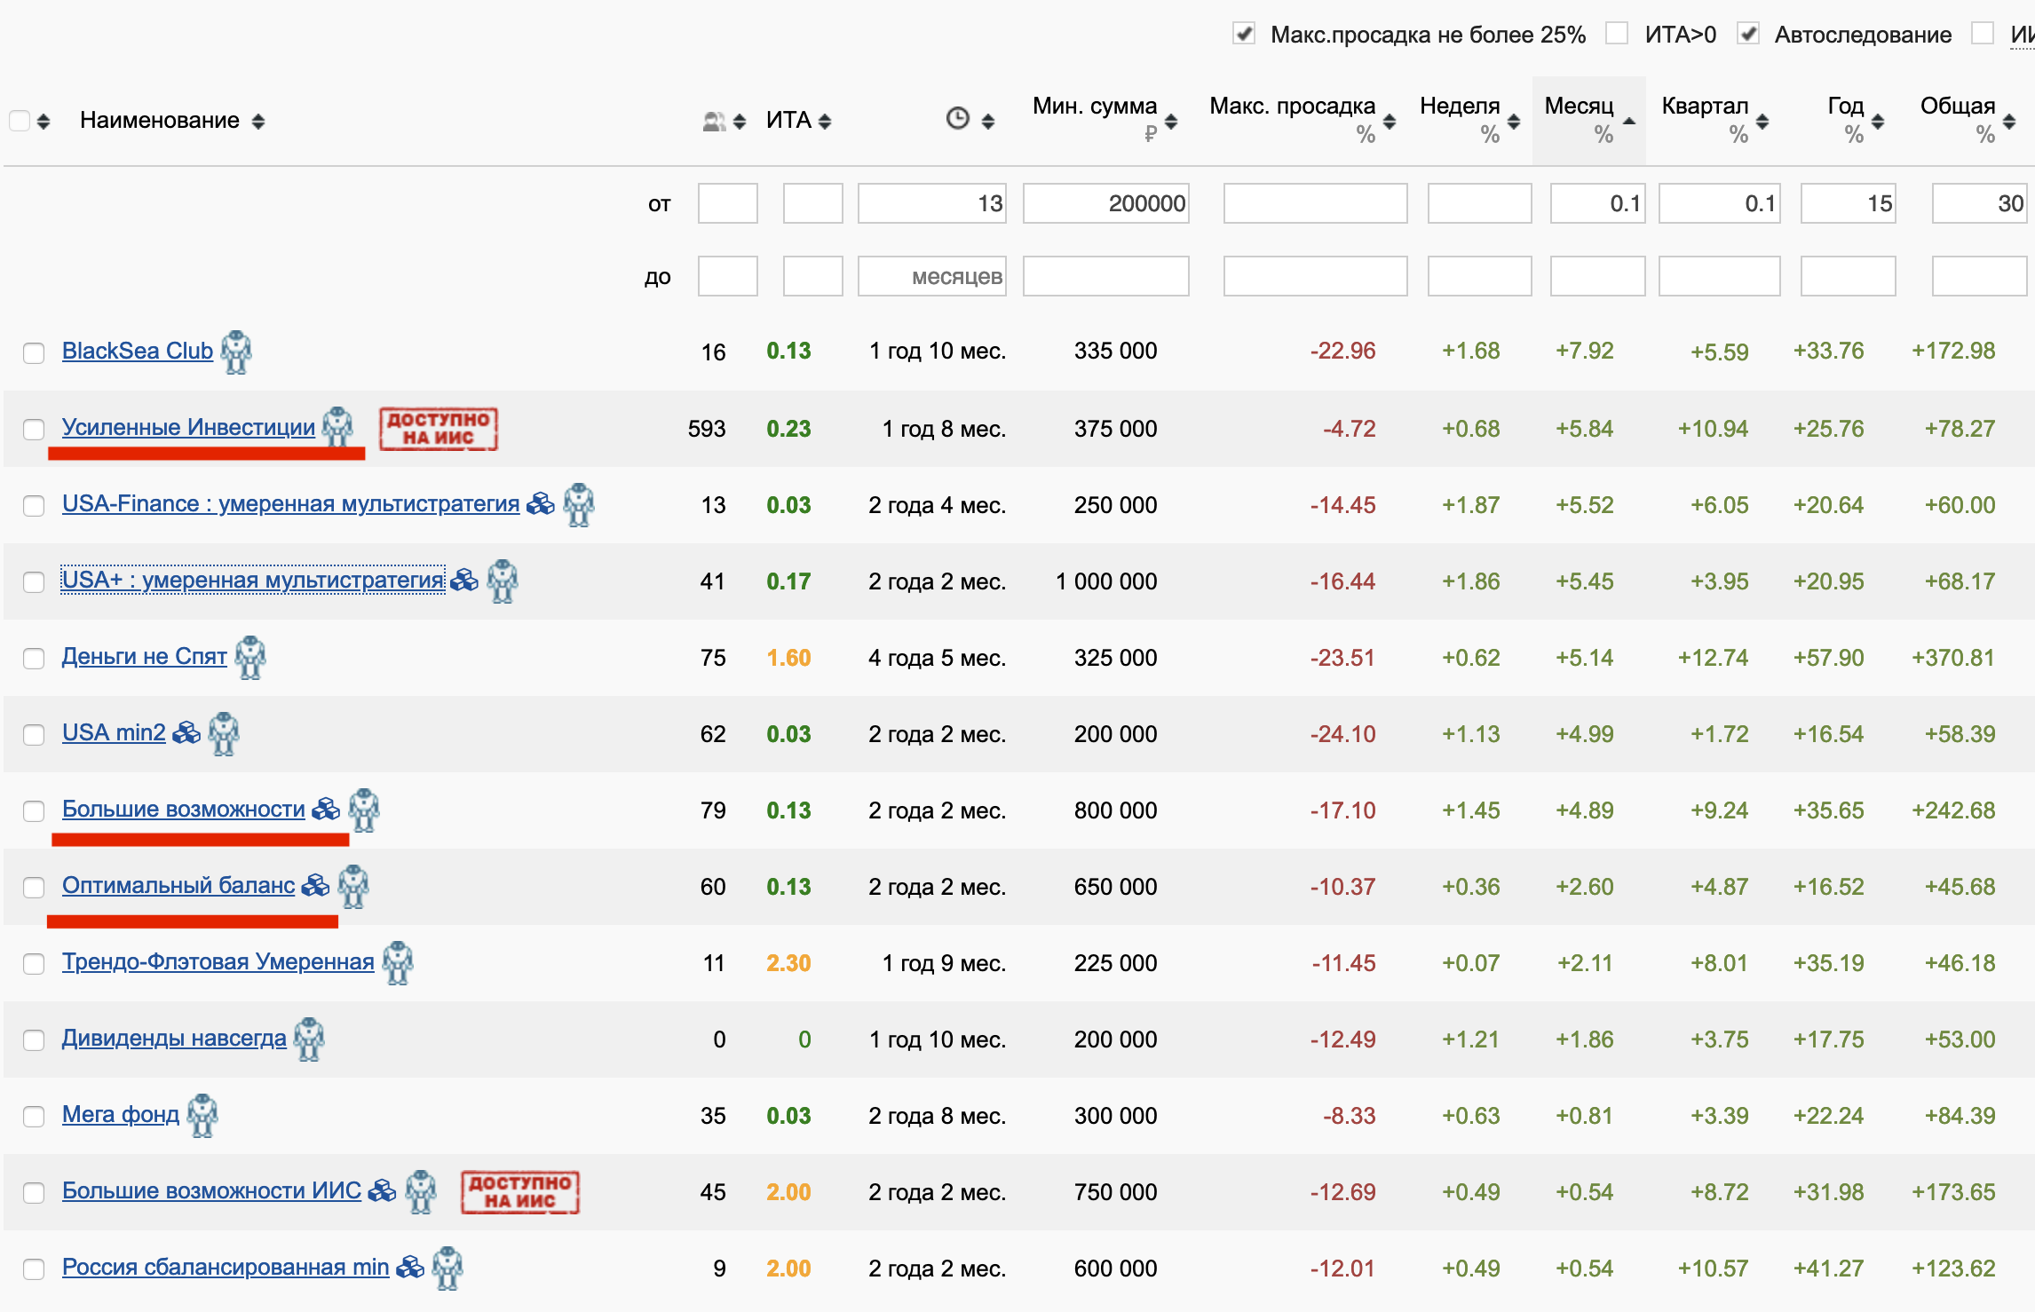Click the ДОСТУПНО НА ИИС stamp in the Большие возможности ИИС row

pyautogui.click(x=520, y=1192)
